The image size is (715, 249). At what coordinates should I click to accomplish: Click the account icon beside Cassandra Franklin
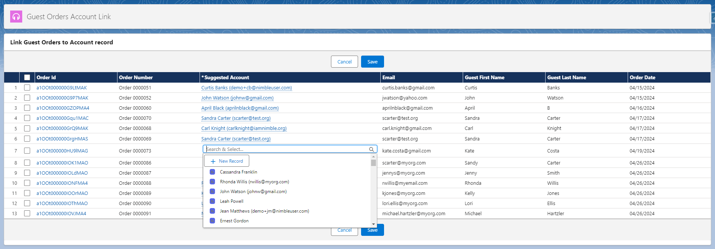coord(212,172)
